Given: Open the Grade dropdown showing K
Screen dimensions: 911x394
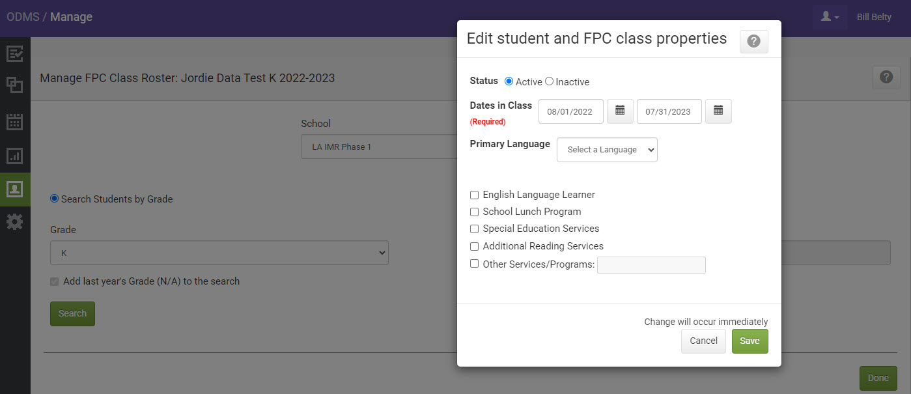Looking at the screenshot, I should [219, 253].
